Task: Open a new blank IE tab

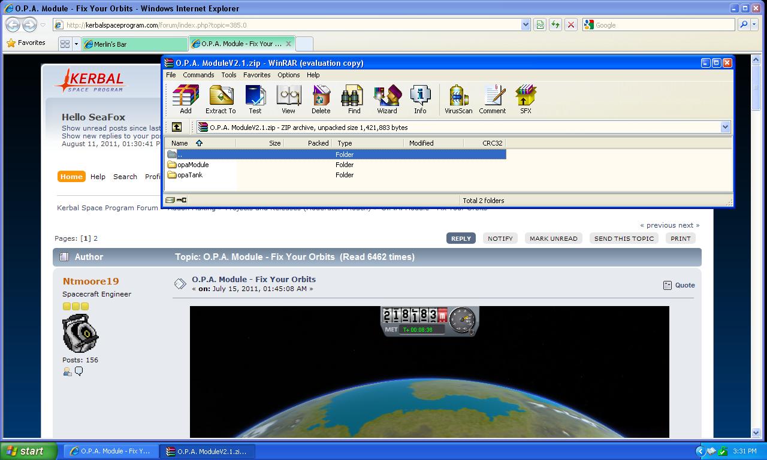Action: point(304,44)
